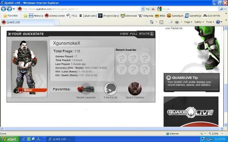Click the browser Back arrow button
The image size is (228, 142).
(4, 9)
